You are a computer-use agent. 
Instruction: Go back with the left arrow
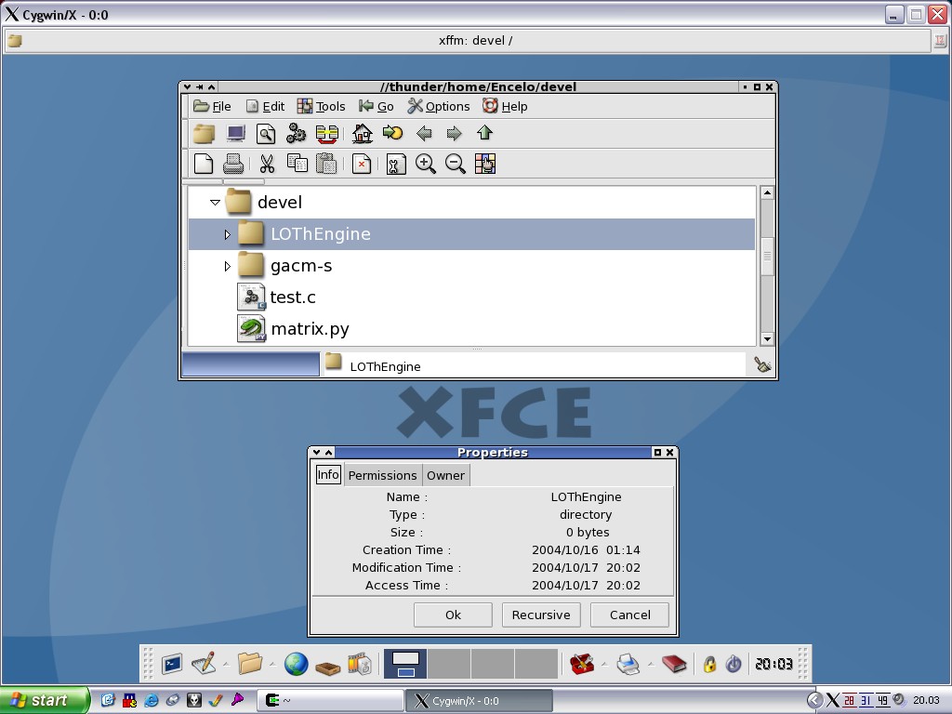[424, 133]
